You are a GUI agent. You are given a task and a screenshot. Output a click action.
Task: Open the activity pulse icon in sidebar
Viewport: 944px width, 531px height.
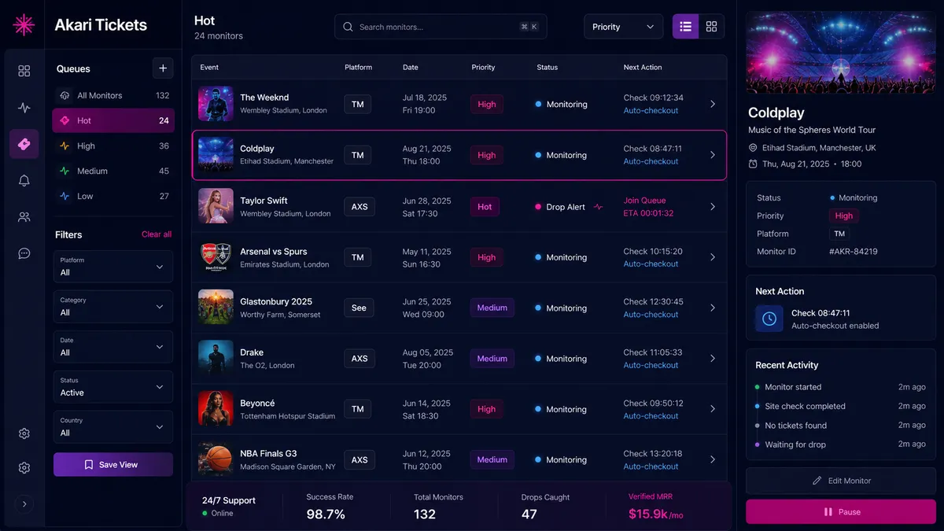pos(24,108)
